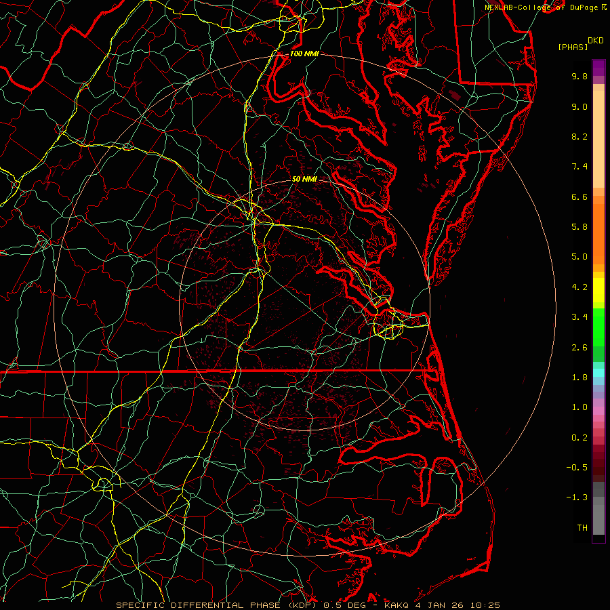This screenshot has width=610, height=610.
Task: Click the 50 NMI range ring label
Action: [x=304, y=179]
